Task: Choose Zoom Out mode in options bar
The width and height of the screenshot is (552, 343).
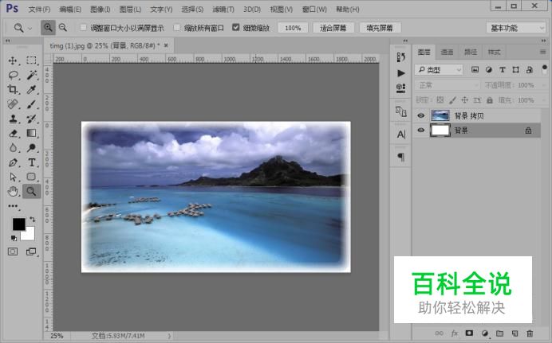Action: [x=63, y=27]
